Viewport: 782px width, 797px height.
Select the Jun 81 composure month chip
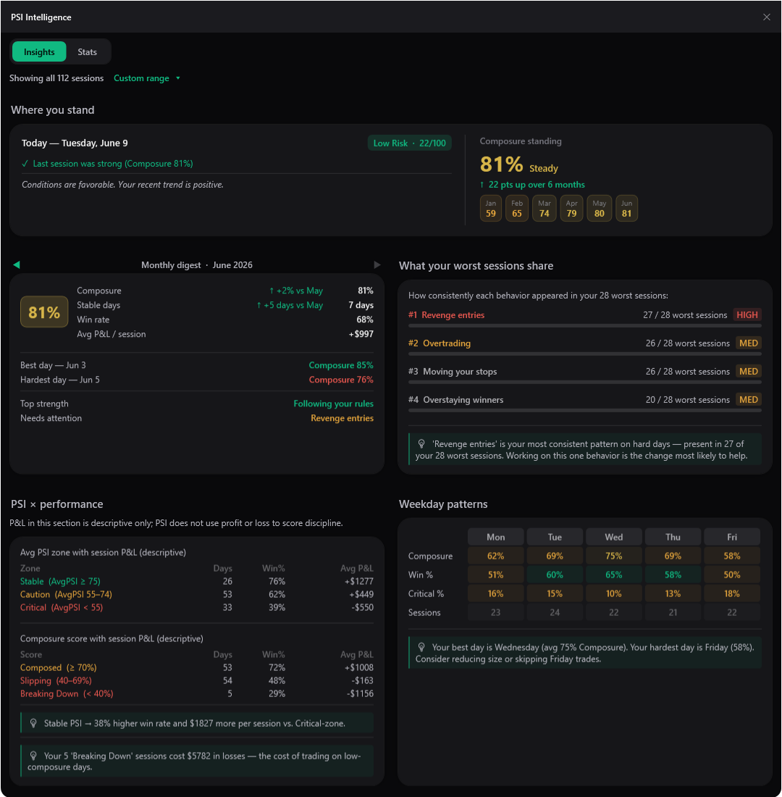click(x=626, y=209)
